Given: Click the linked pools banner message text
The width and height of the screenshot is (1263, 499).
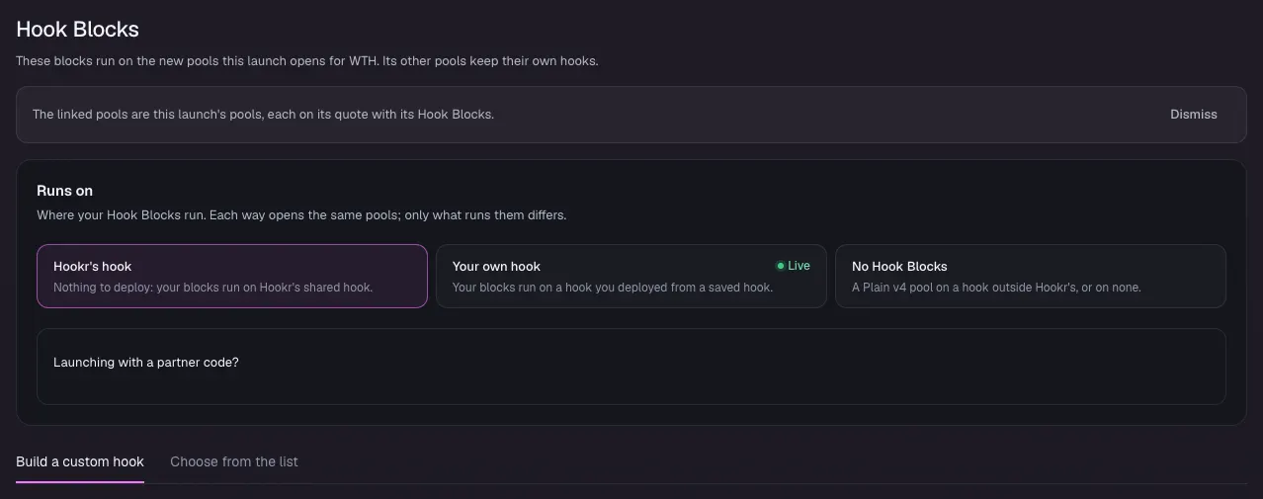Looking at the screenshot, I should pyautogui.click(x=263, y=115).
